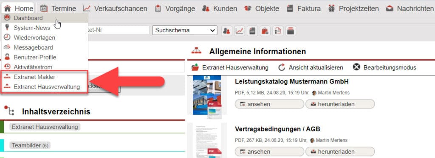Click the Inhaltsverzeichnis tree icon
Image resolution: width=435 pixels, height=158 pixels.
click(9, 111)
